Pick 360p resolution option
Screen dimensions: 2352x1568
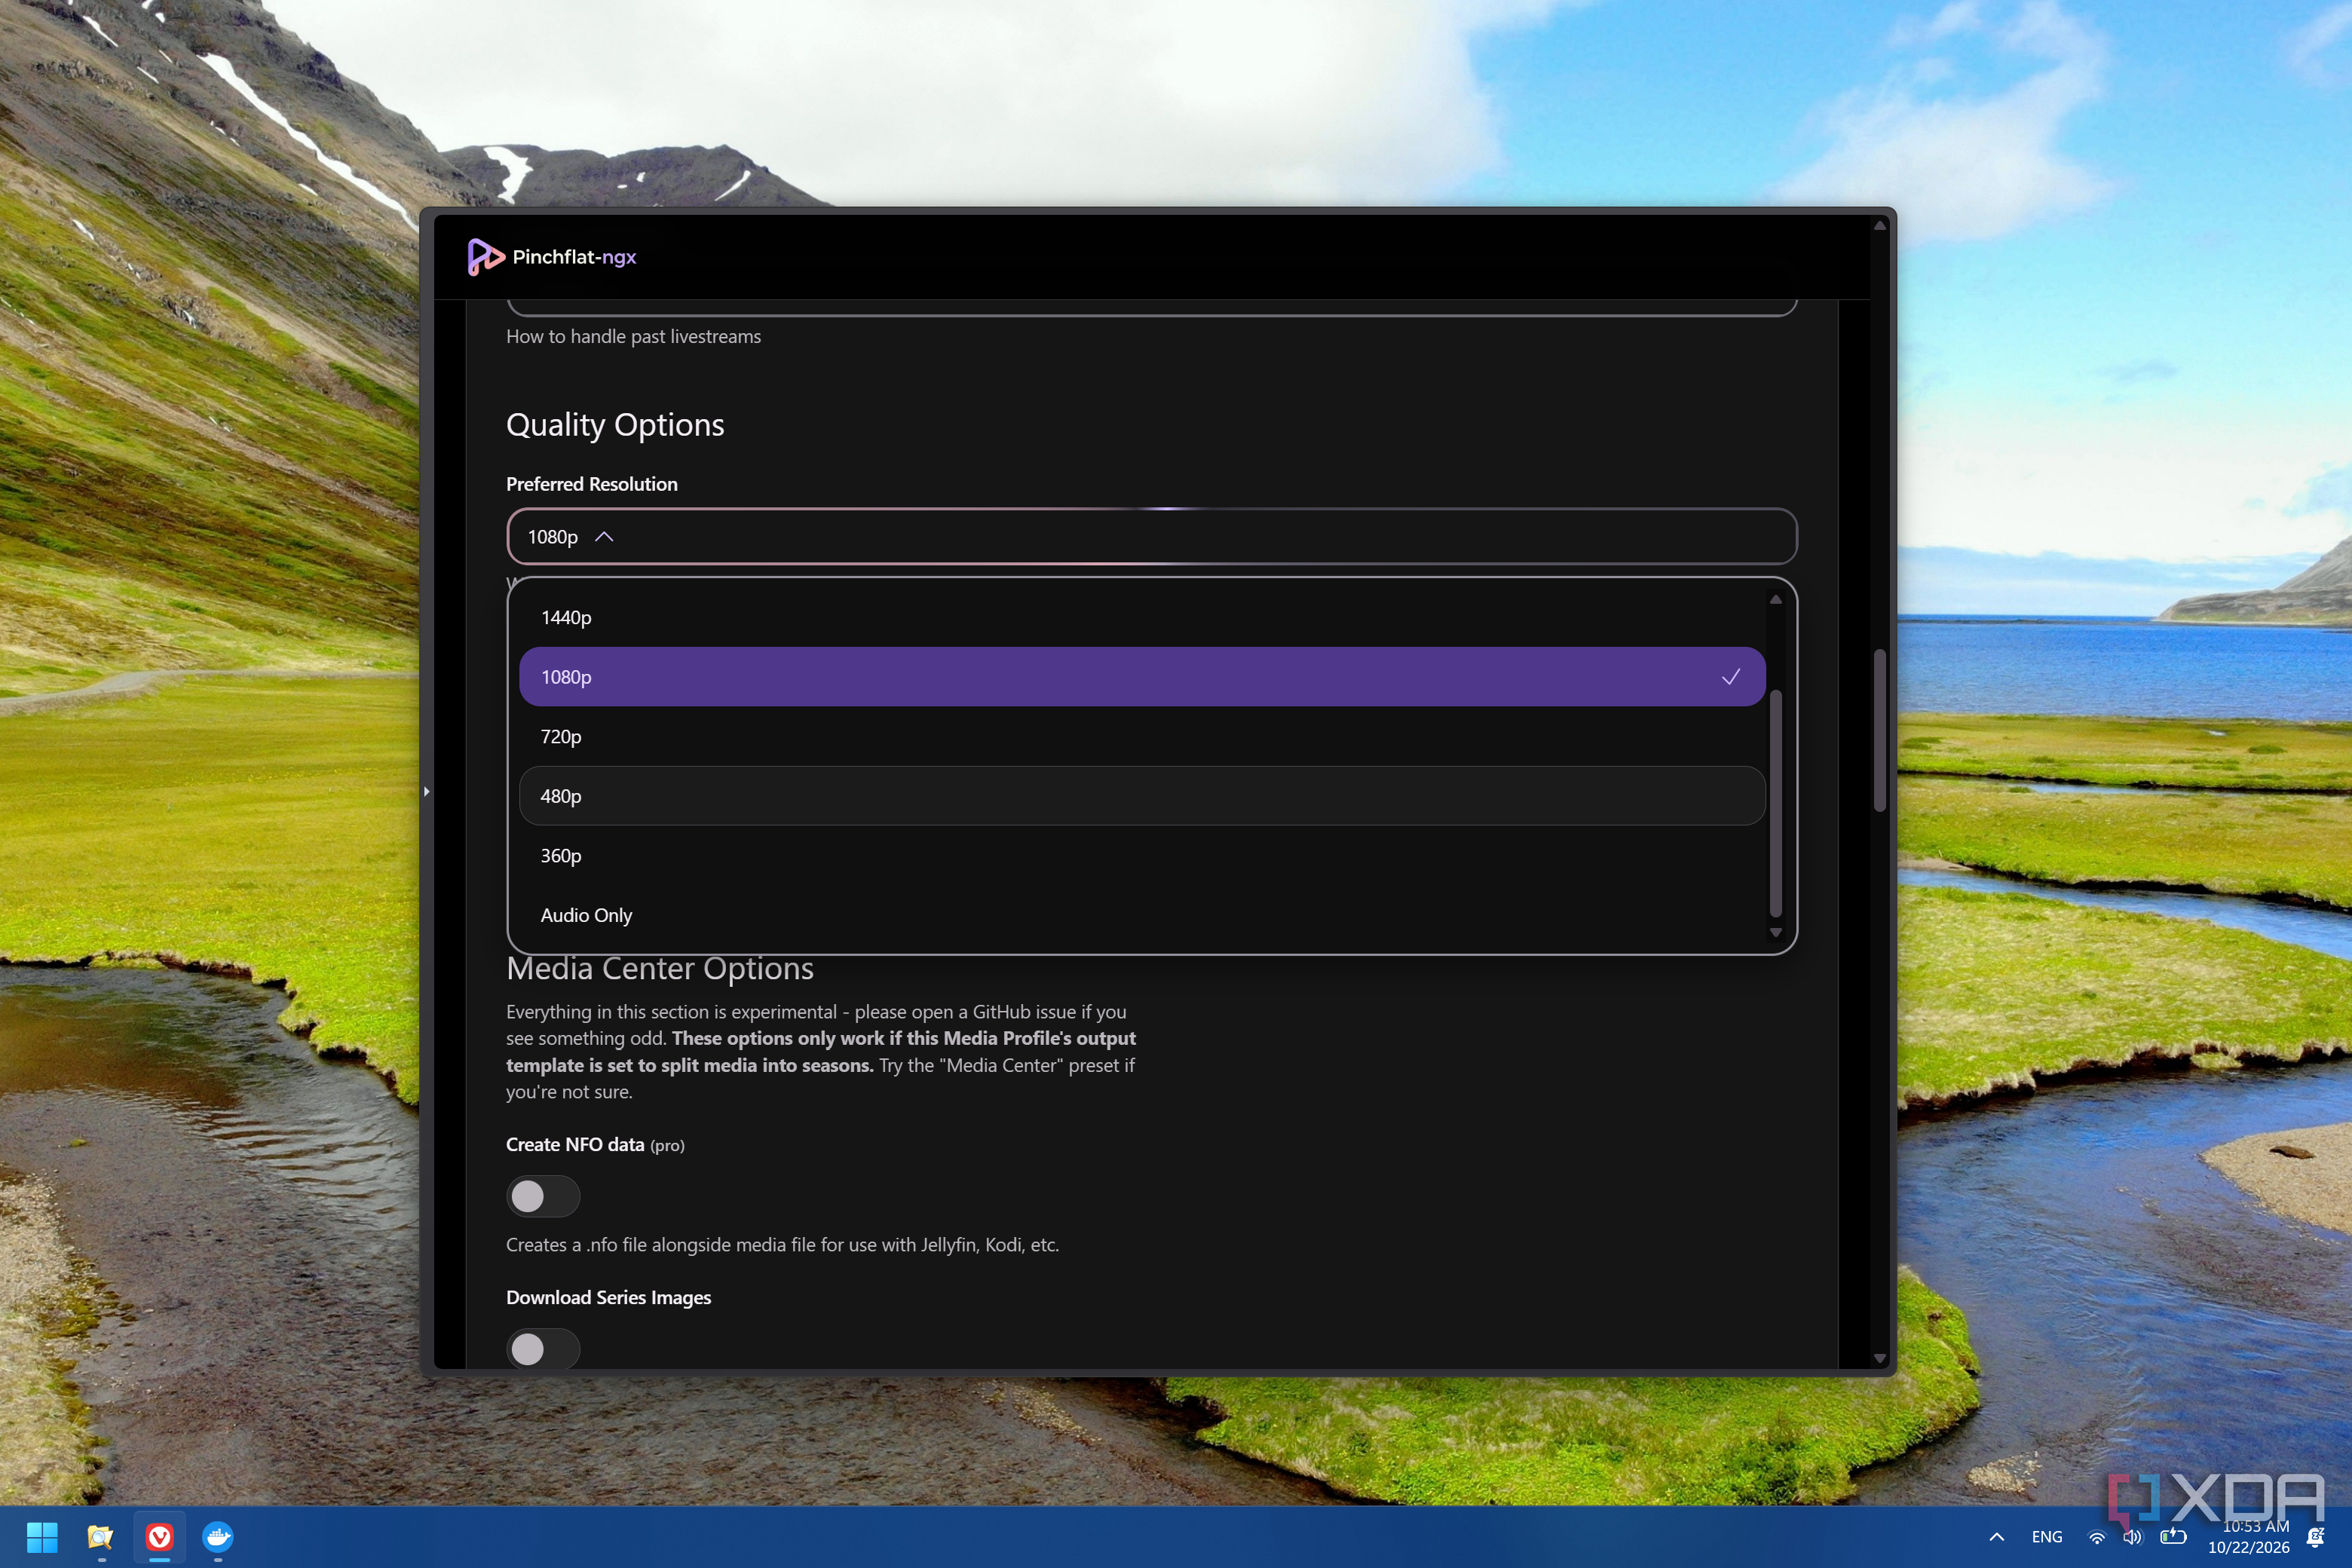click(1142, 856)
